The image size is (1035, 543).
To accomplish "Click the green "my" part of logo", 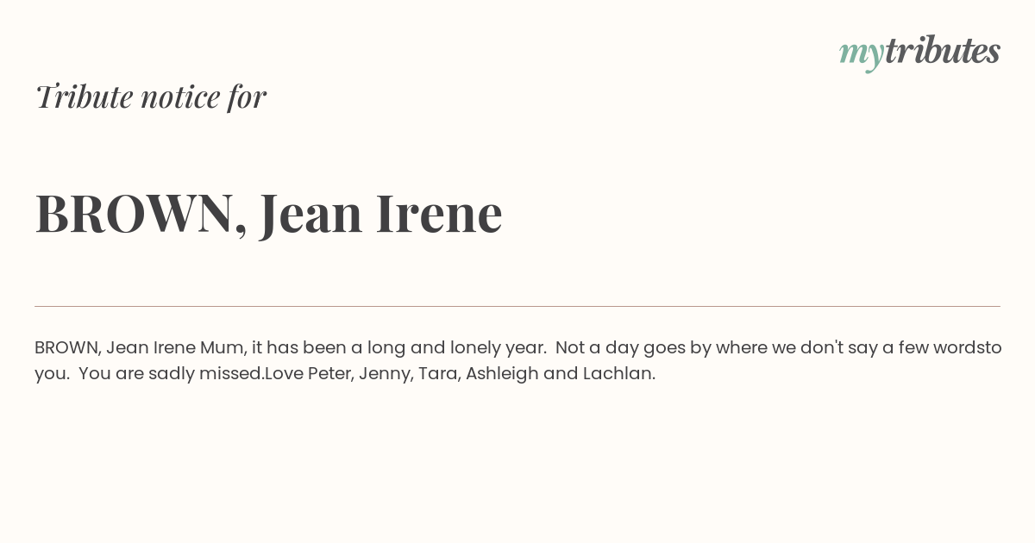I will pyautogui.click(x=861, y=55).
